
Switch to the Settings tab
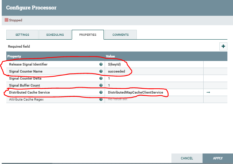[x=22, y=35]
